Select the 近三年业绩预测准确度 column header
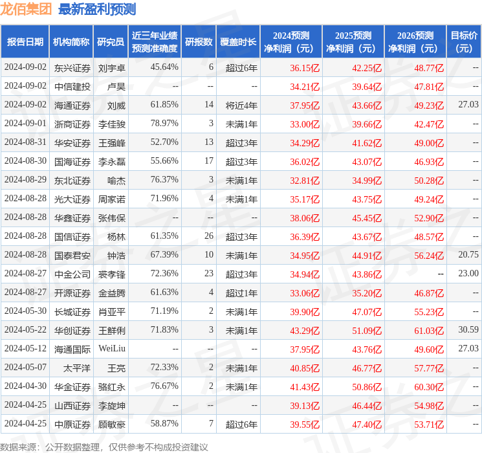Image resolution: width=482 pixels, height=453 pixels. pyautogui.click(x=155, y=42)
